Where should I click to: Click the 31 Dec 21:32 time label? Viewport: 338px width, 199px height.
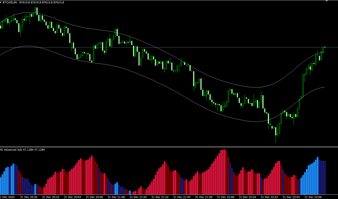coord(160,197)
